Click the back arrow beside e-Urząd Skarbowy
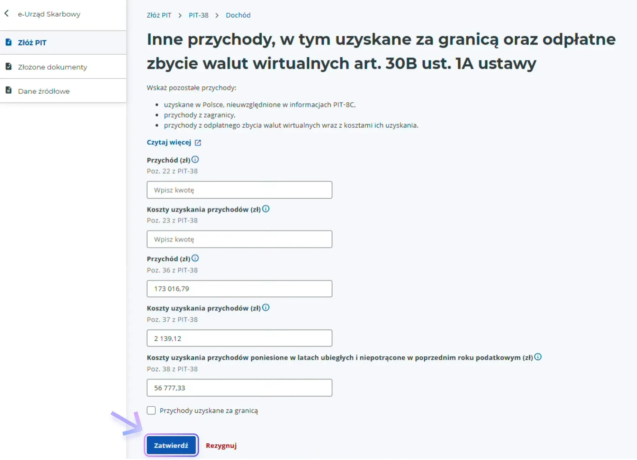 7,13
